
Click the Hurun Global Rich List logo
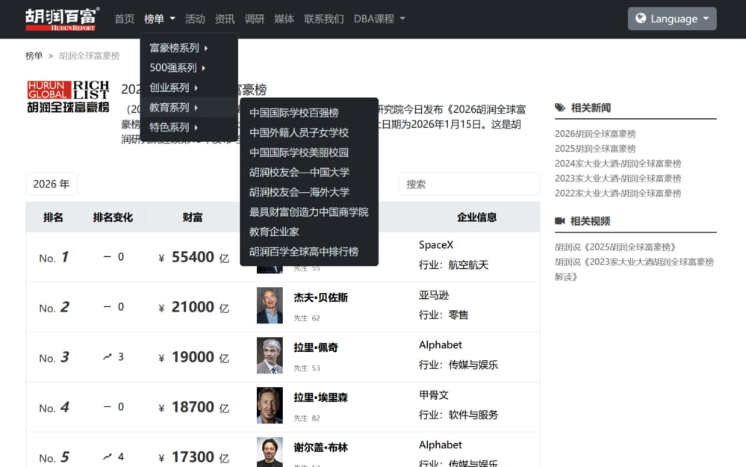pyautogui.click(x=68, y=96)
